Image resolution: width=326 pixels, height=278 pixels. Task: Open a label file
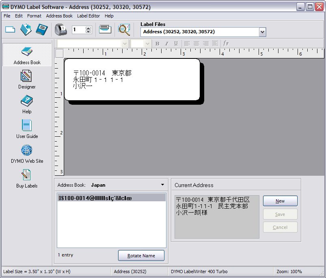point(26,29)
